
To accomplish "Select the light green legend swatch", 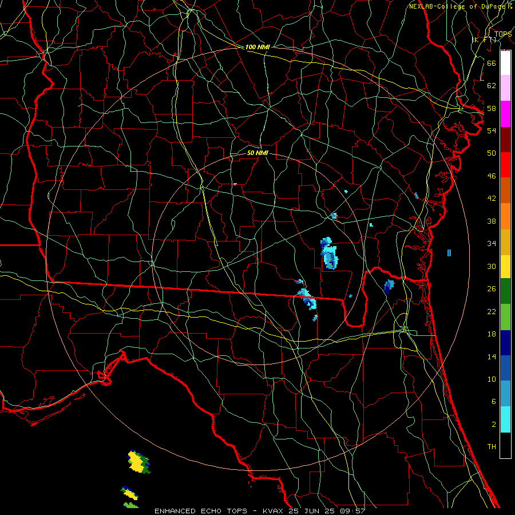I will point(505,317).
